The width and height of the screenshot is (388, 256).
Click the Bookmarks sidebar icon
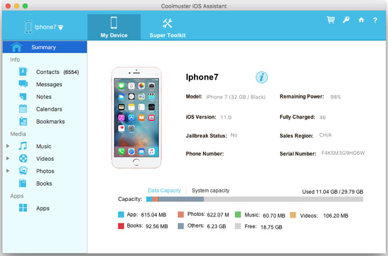(x=23, y=121)
